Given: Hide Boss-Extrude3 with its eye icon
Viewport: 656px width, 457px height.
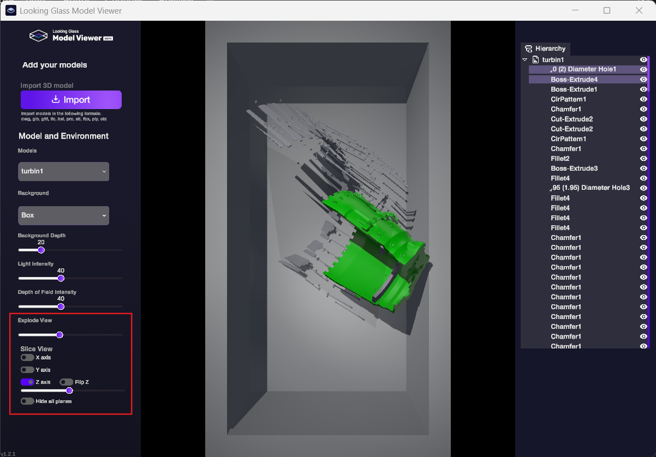Looking at the screenshot, I should click(643, 169).
